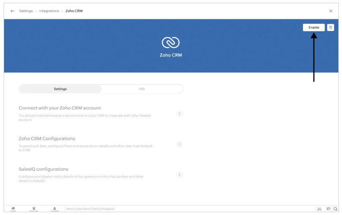This screenshot has height=215, width=342.
Task: Click the search magnifier icon
Action: (x=336, y=209)
